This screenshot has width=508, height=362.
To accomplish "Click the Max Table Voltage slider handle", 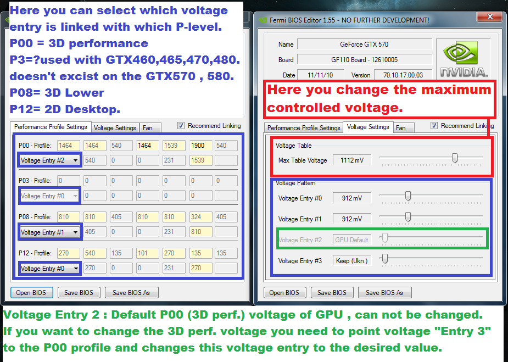I will (x=455, y=158).
